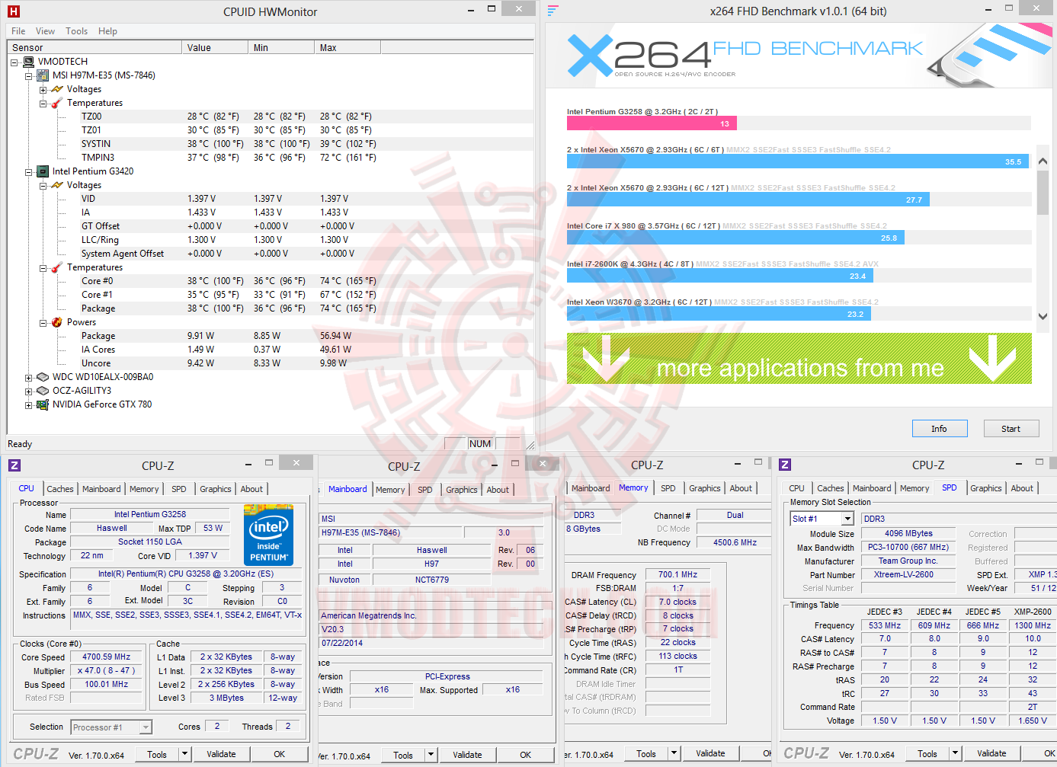Click the flame icon beside Powers
Screen dimensions: 1057x767
click(x=57, y=322)
